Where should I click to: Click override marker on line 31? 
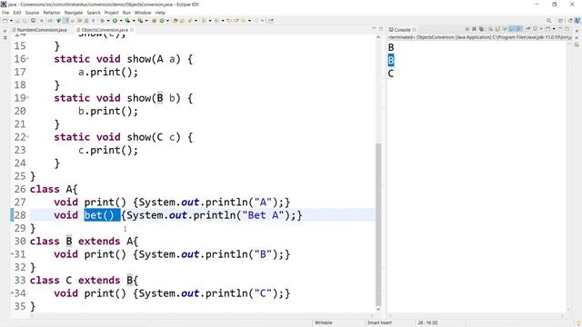click(x=12, y=254)
